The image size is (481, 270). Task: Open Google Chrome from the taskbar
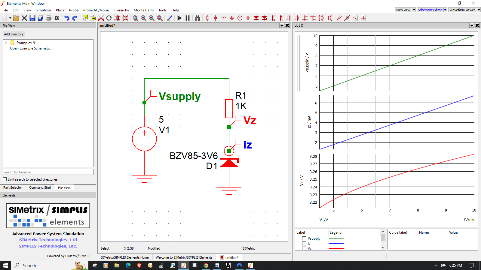(206, 265)
